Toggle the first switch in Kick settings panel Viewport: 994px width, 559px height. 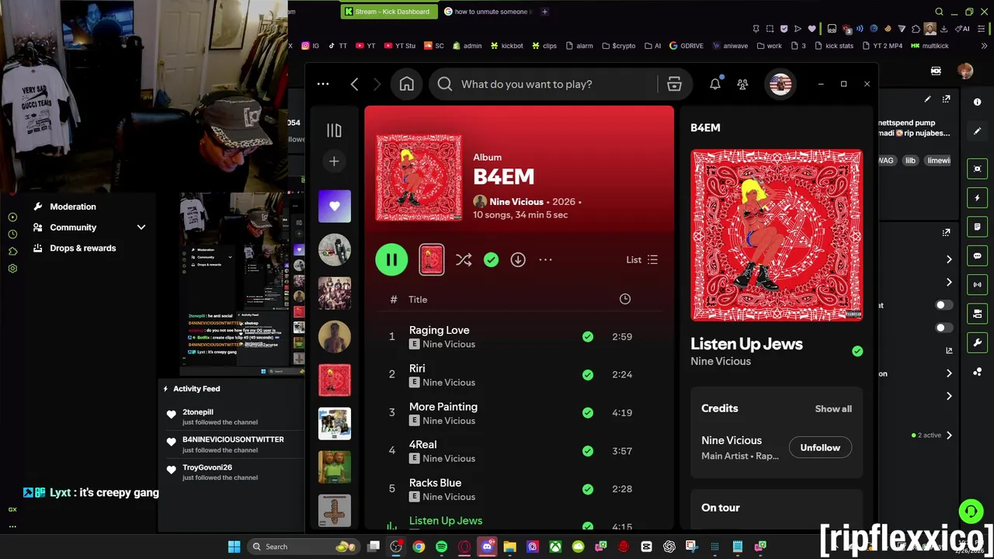coord(943,305)
